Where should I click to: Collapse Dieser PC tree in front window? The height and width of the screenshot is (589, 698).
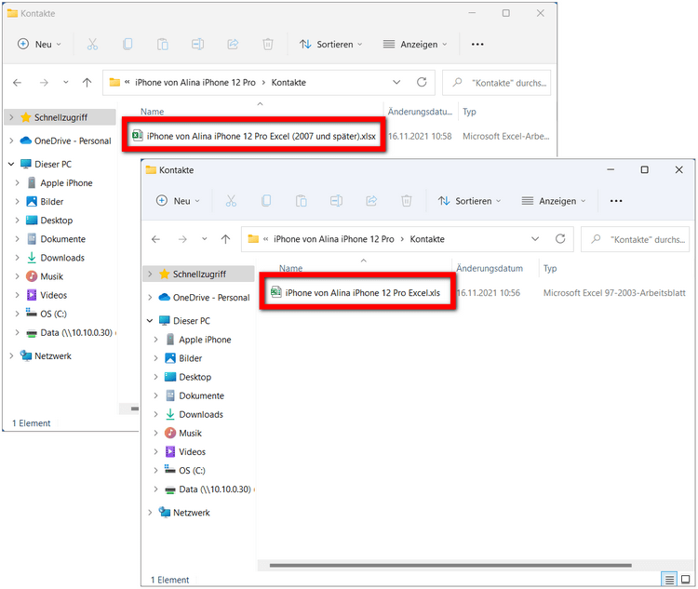pyautogui.click(x=150, y=320)
